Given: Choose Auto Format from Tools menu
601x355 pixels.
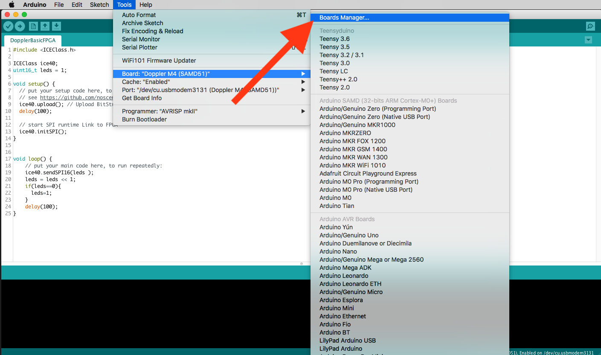Looking at the screenshot, I should [212, 15].
